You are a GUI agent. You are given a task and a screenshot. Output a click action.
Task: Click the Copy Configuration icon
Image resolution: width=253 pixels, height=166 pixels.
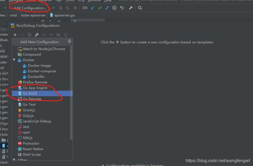[x=30, y=35]
